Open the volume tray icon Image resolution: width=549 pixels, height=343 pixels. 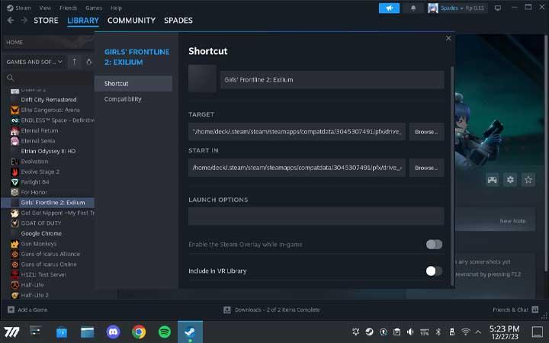(410, 332)
